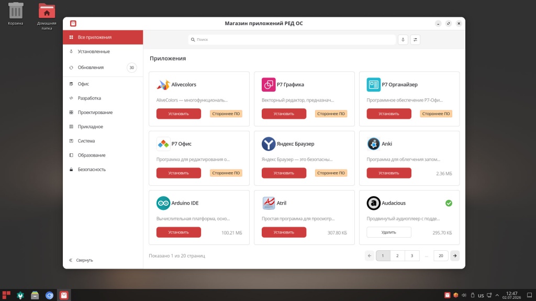The width and height of the screenshot is (536, 301).
Task: Open the Домашняя папка desktop icon
Action: coord(47,16)
